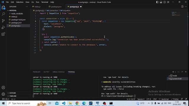Open the Help menu
The width and height of the screenshot is (189, 106).
52,2
